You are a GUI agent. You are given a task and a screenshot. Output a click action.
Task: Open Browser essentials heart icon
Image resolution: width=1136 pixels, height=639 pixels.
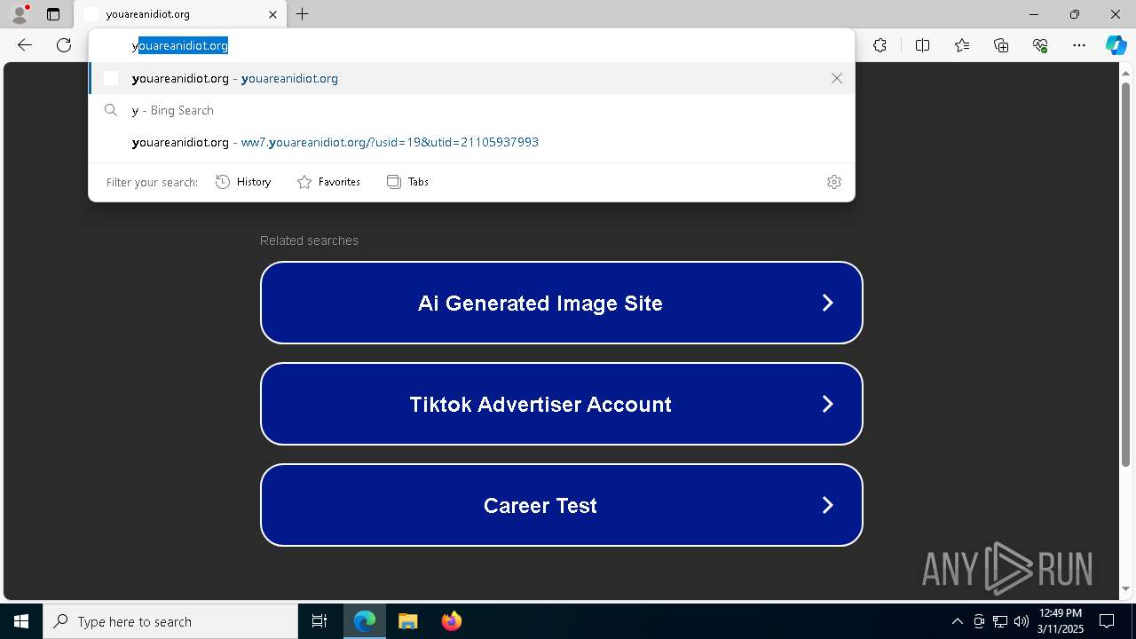point(1040,45)
